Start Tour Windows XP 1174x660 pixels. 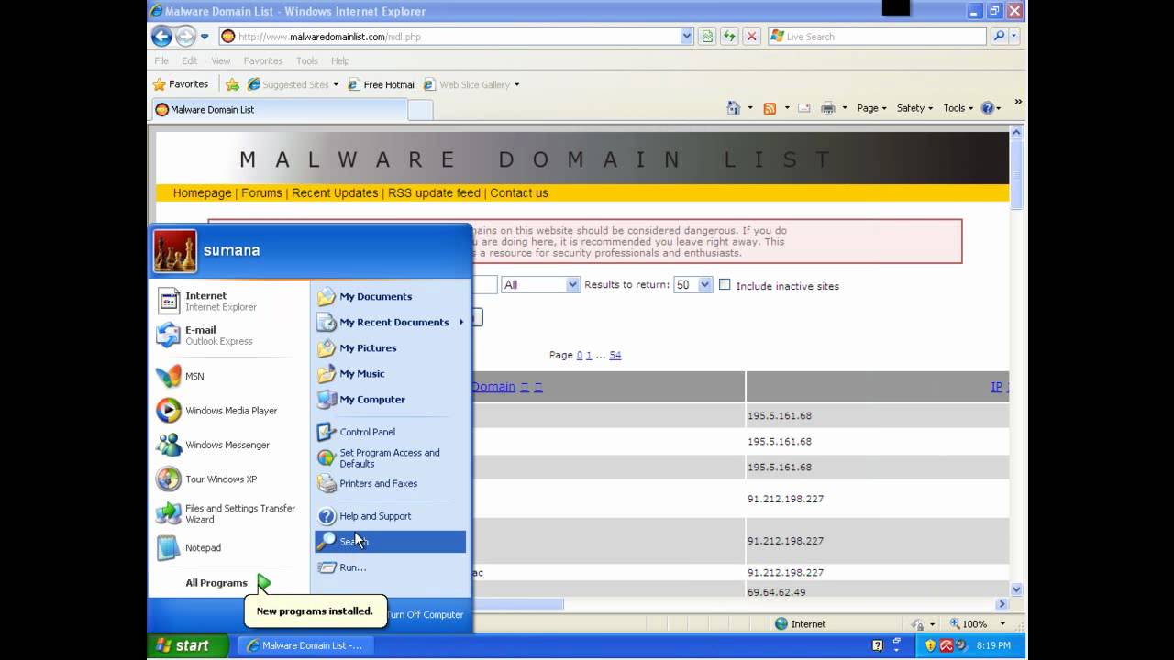(229, 479)
